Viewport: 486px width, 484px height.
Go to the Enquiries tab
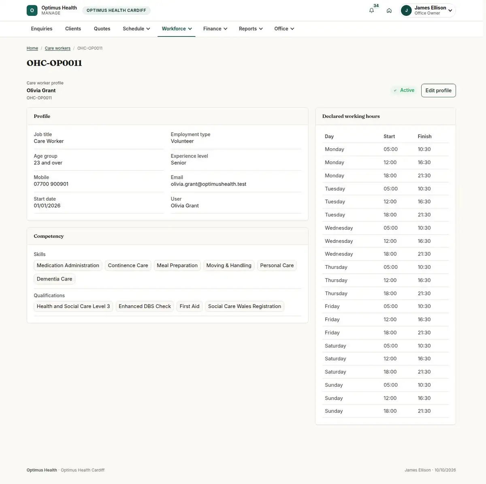click(42, 29)
